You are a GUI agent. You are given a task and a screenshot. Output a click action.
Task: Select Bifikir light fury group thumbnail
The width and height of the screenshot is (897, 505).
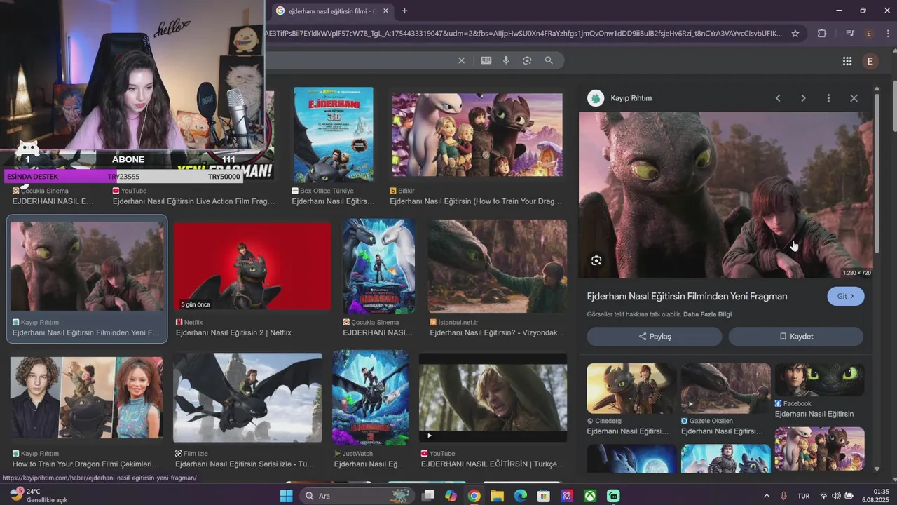[477, 135]
